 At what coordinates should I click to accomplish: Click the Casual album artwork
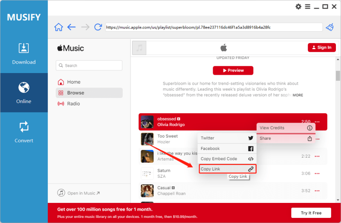[x=147, y=191]
